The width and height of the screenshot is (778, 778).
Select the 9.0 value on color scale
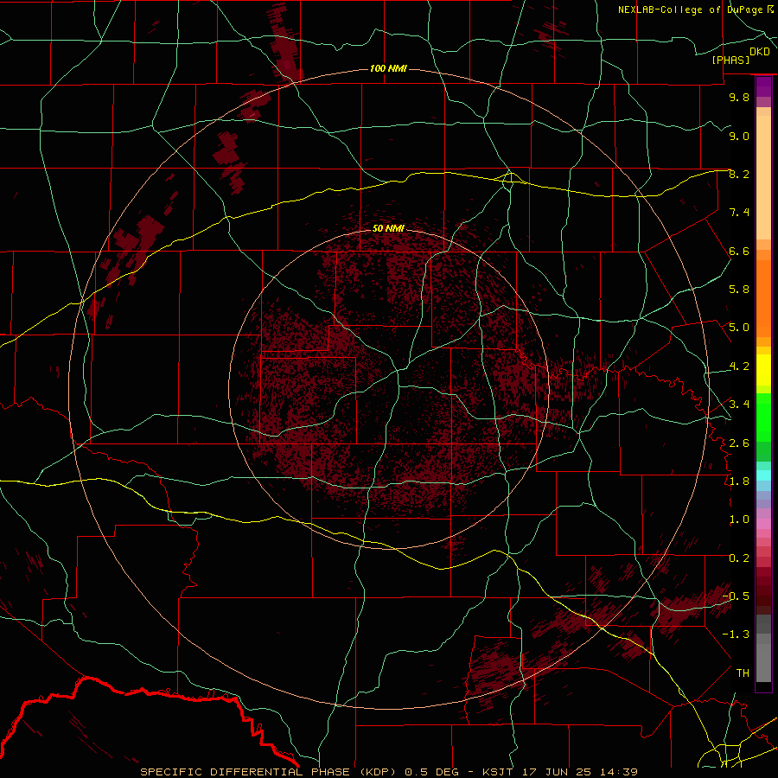(739, 136)
